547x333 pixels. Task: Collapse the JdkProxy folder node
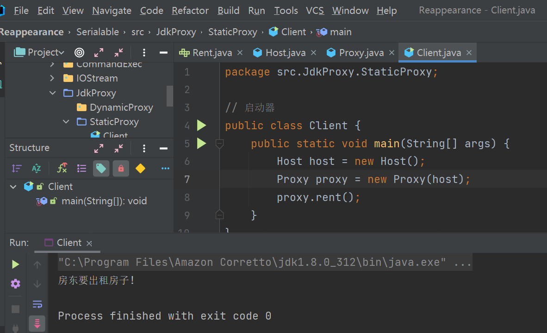52,93
